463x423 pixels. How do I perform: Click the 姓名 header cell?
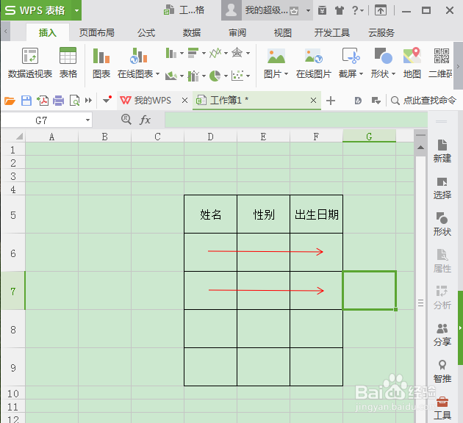tap(210, 214)
